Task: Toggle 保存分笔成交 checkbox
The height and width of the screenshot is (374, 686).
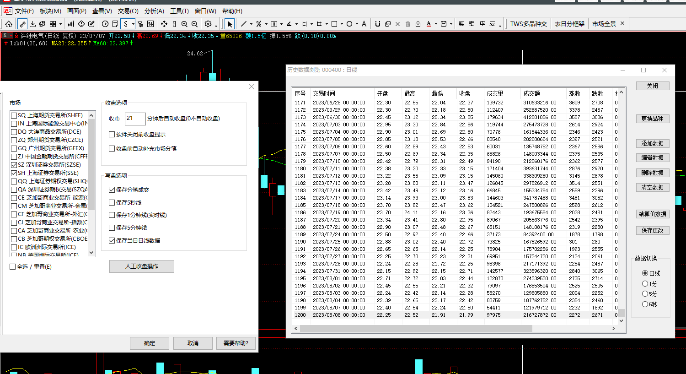Action: click(x=112, y=190)
